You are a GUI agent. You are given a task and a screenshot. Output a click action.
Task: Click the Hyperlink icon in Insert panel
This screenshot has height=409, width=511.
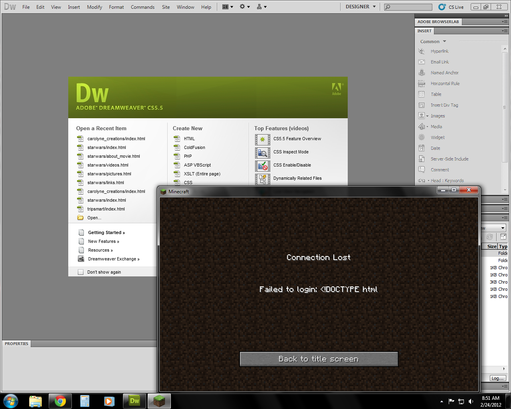(422, 51)
